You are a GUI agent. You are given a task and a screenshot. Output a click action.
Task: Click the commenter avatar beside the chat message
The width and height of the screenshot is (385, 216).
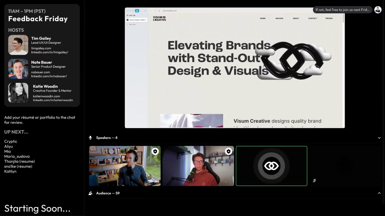click(378, 10)
